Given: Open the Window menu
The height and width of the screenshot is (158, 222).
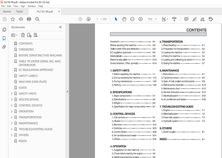Looking at the screenshot, I should pos(32,6).
